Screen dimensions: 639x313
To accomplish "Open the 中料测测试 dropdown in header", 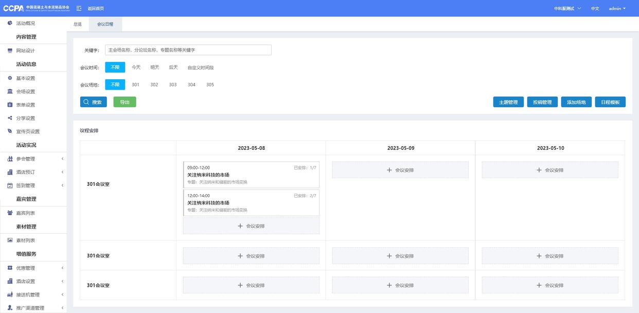I will point(567,8).
